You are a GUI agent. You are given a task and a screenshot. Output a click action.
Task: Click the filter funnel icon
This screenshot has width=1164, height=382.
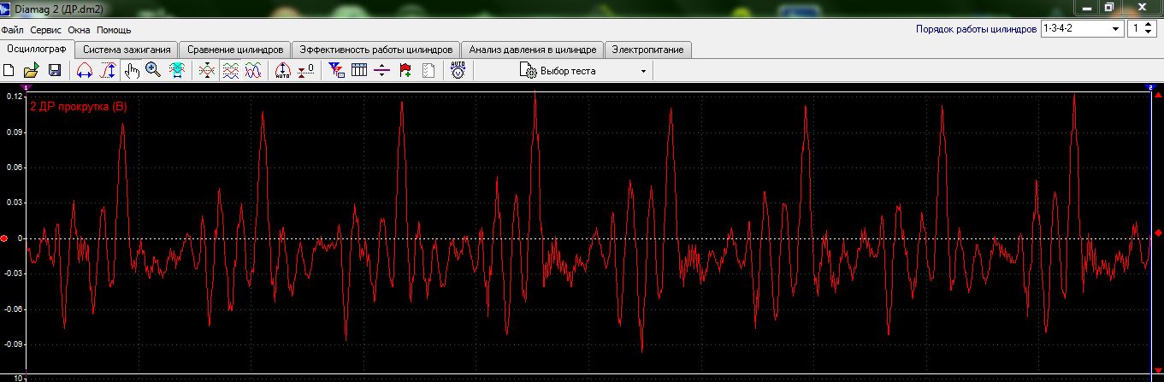pos(336,71)
